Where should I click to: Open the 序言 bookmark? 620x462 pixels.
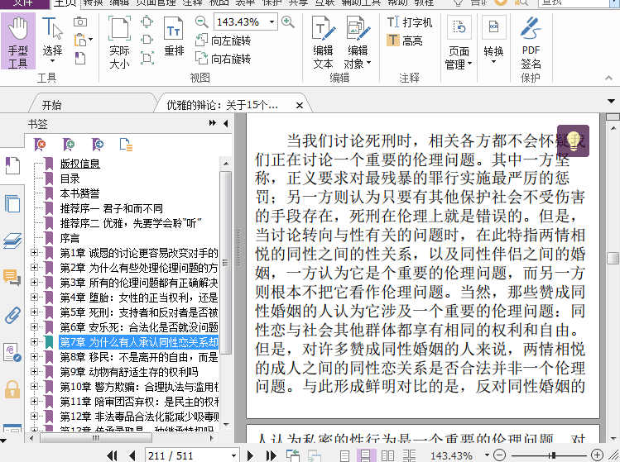70,238
